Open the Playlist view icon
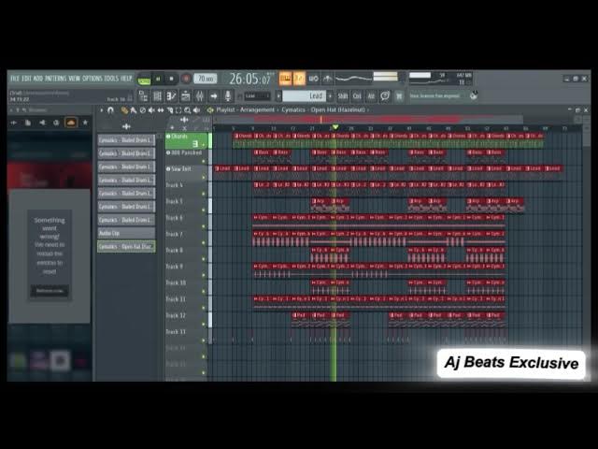The image size is (598, 449). click(x=143, y=95)
